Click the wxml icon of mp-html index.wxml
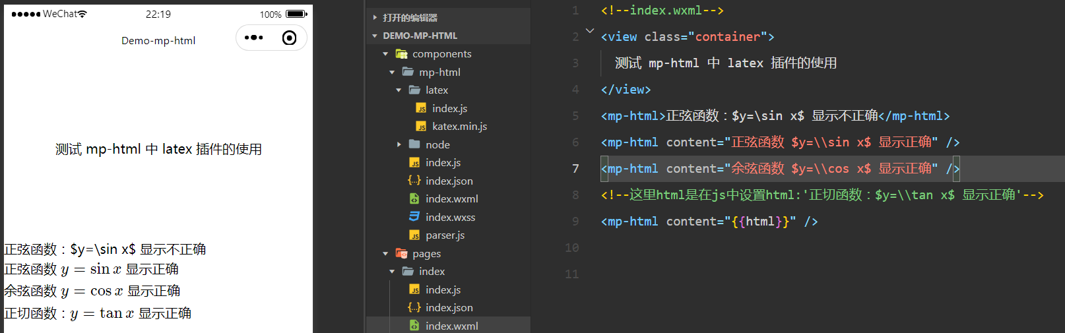The image size is (1065, 333). (x=414, y=198)
